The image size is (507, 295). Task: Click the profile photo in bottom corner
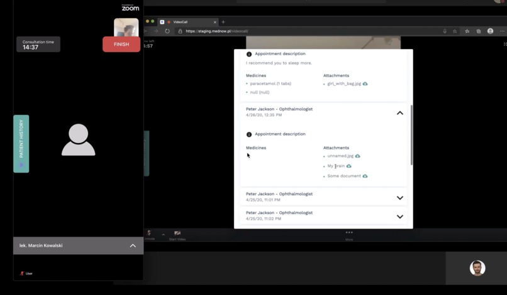click(477, 268)
